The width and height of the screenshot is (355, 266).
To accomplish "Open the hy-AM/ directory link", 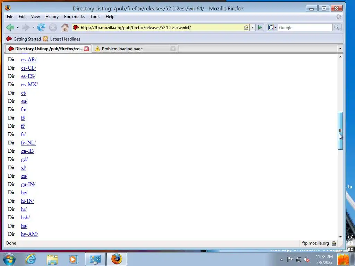I will (30, 234).
